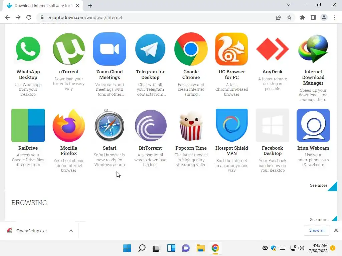Open the Popcorn Time title link
Image resolution: width=342 pixels, height=256 pixels.
(x=191, y=148)
